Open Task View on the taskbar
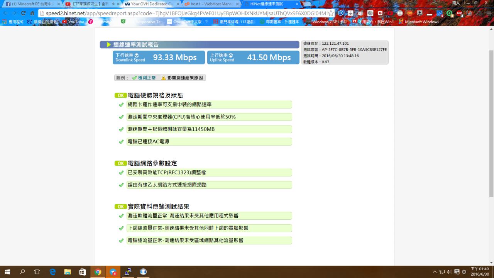494x278 pixels. 37,272
